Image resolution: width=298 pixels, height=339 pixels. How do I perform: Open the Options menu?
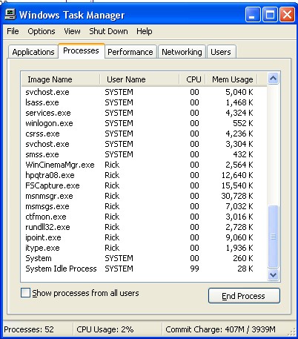(x=42, y=31)
